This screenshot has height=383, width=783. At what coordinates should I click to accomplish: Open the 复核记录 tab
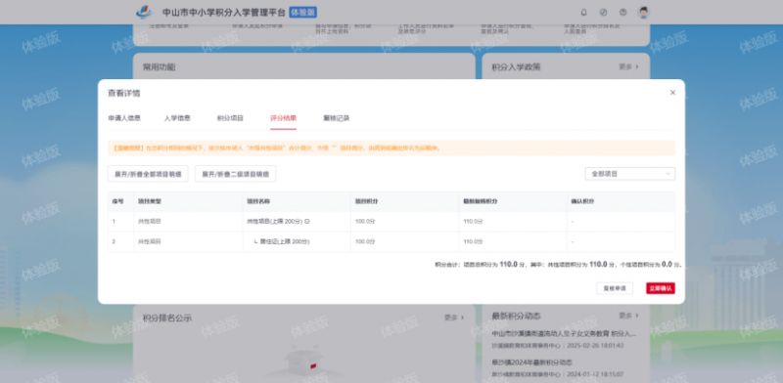tap(336, 118)
